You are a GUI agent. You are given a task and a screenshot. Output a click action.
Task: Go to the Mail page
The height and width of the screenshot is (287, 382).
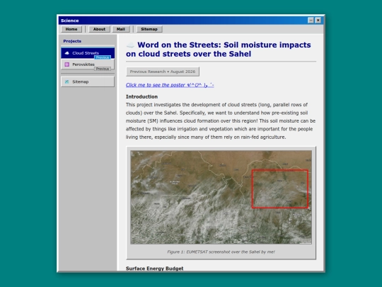120,29
